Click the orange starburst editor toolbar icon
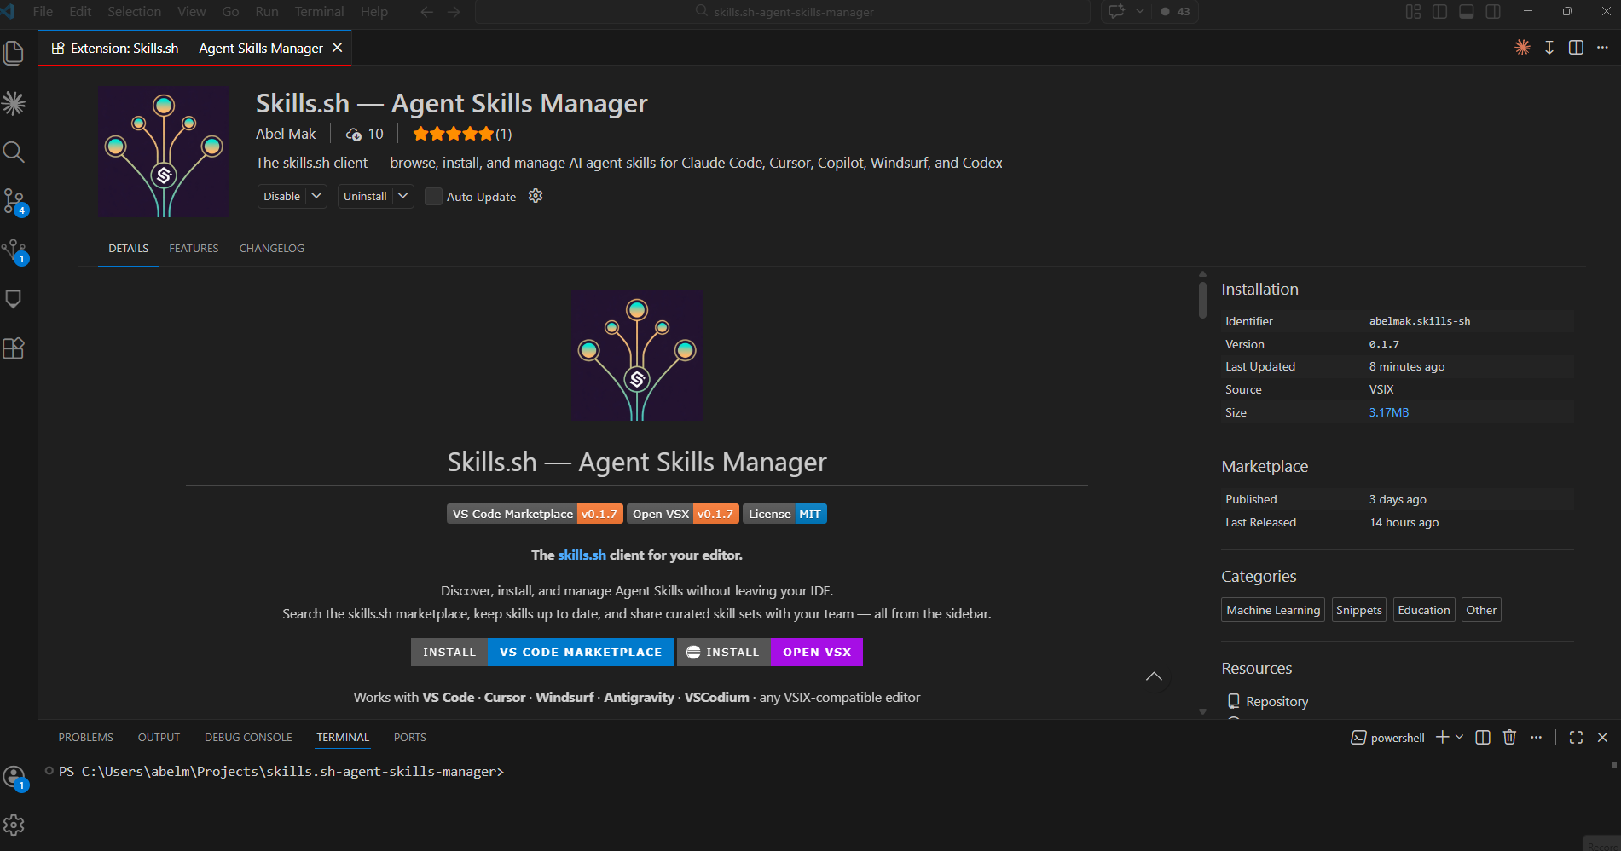Screen dimensions: 1621x851 [1522, 48]
